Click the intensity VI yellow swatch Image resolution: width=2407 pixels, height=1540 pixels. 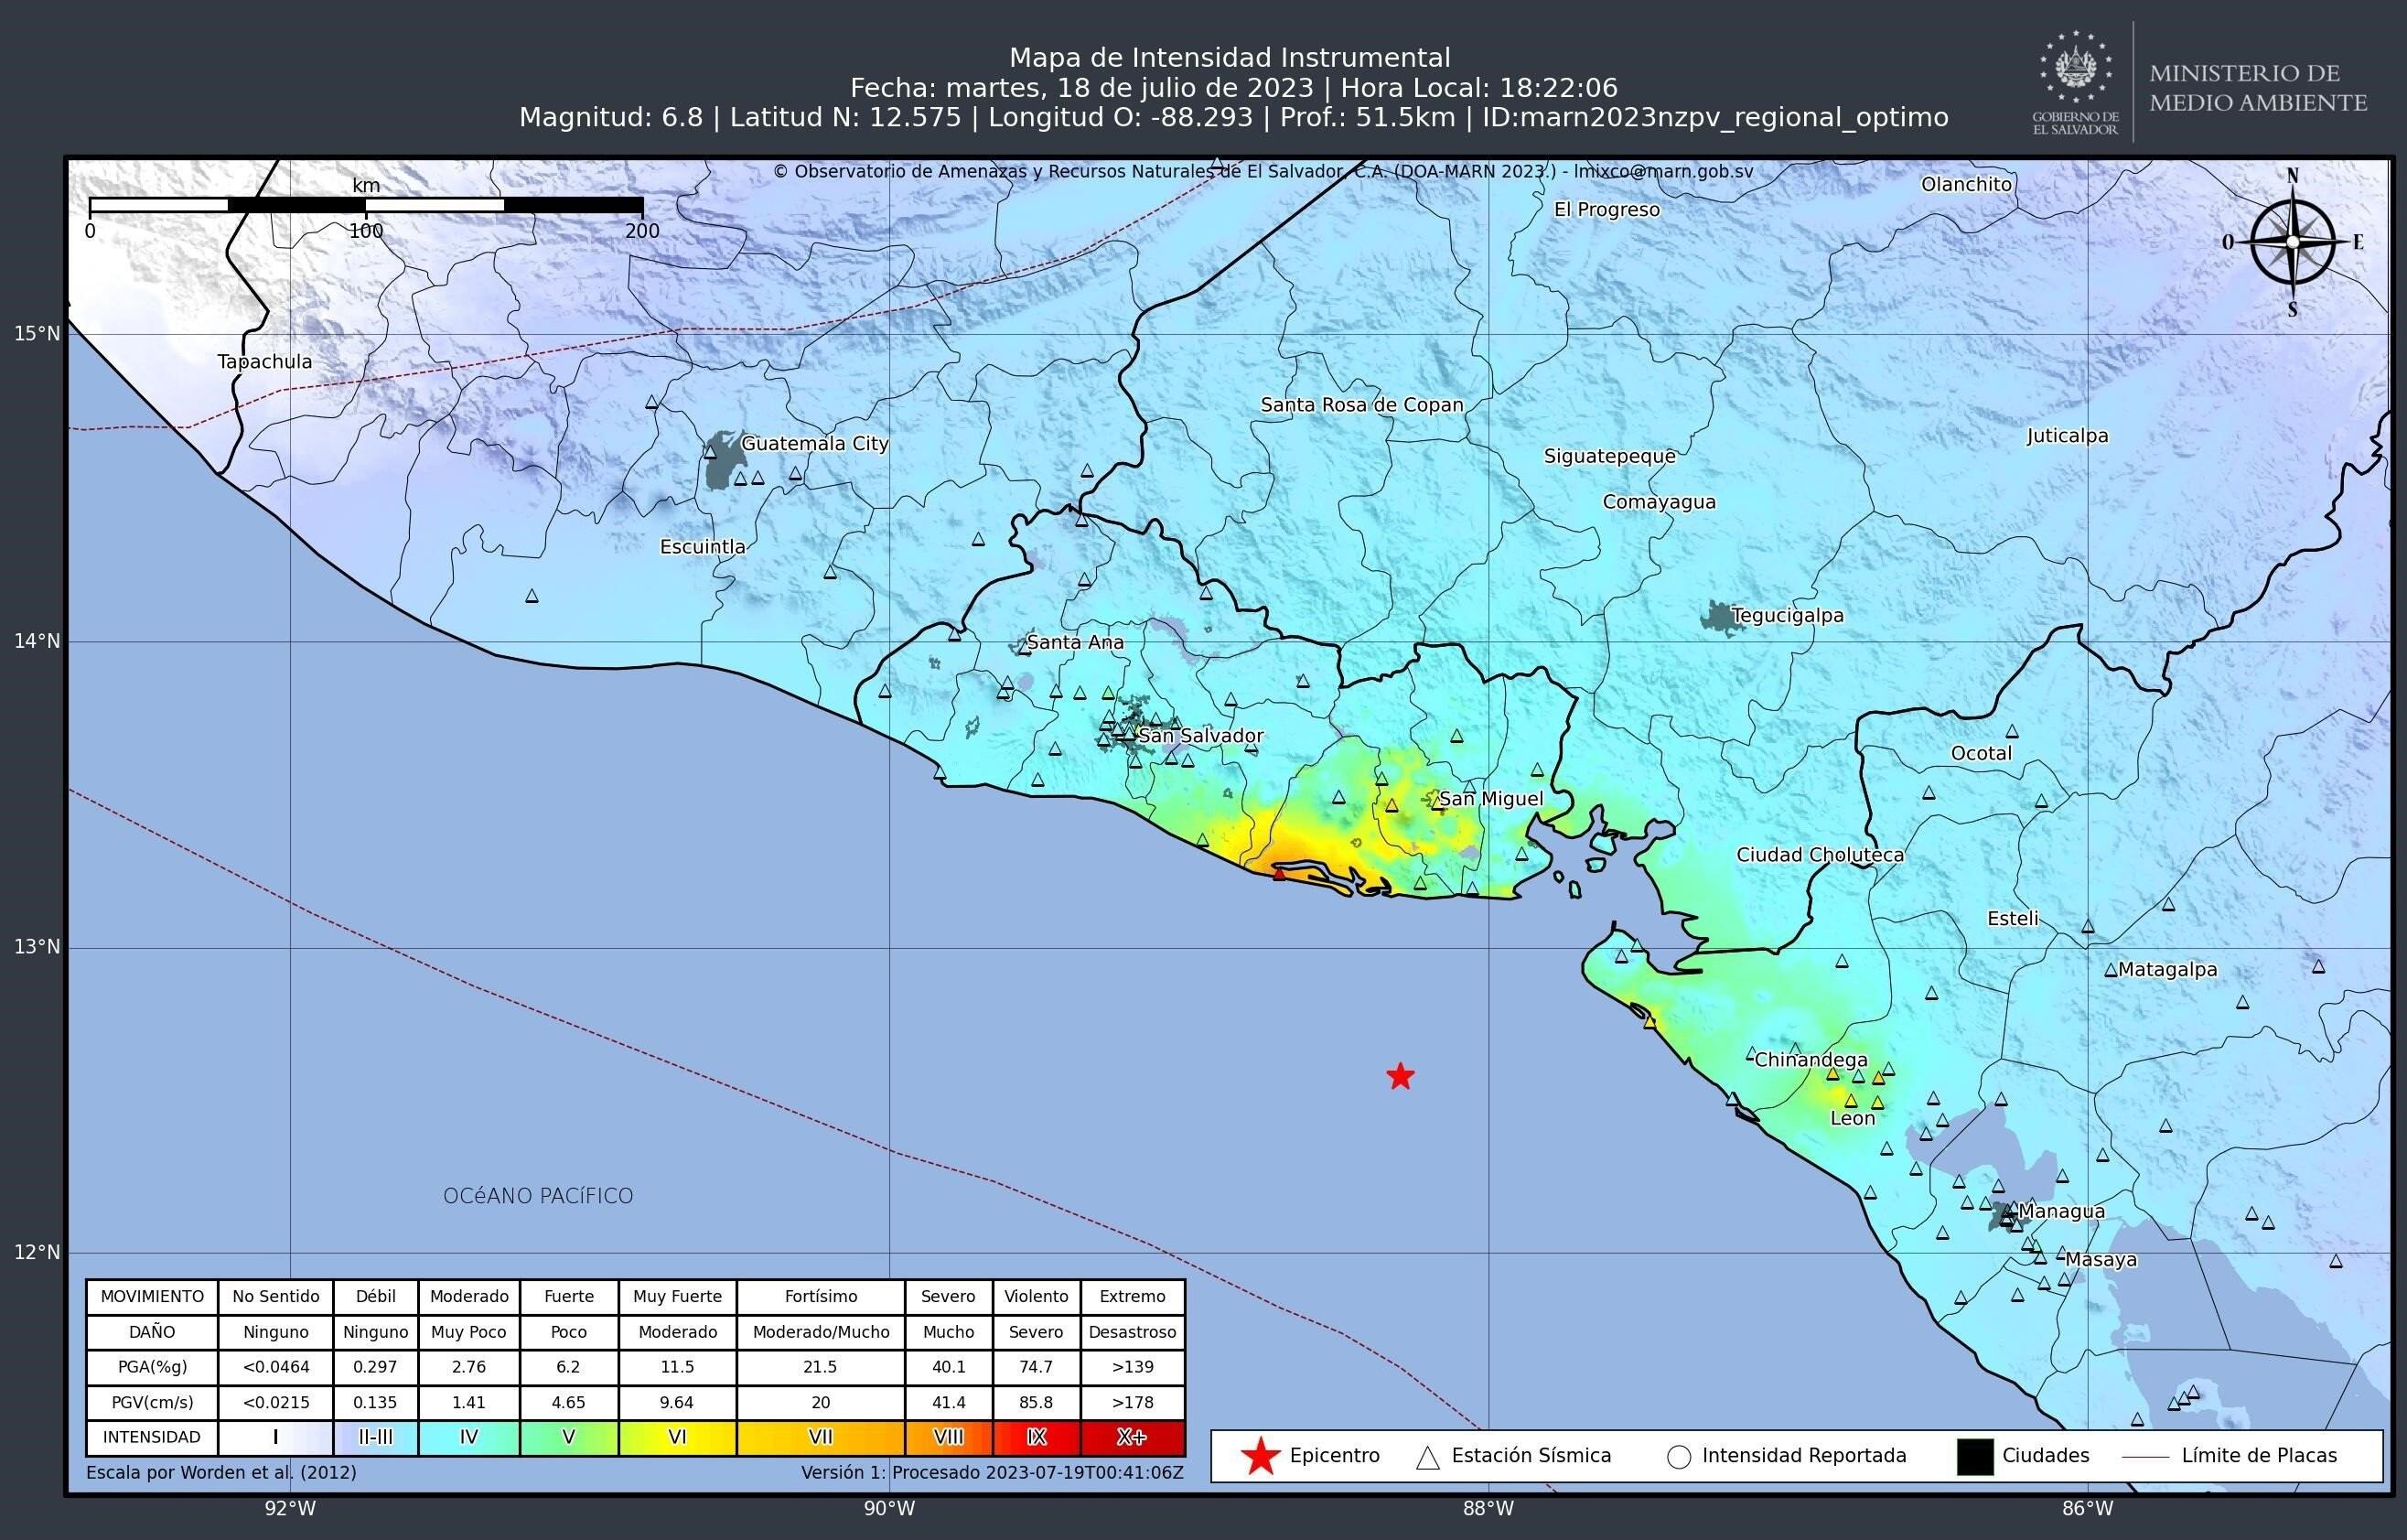click(677, 1437)
